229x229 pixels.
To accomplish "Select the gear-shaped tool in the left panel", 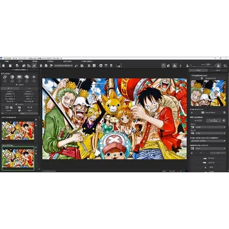I will [12, 77].
